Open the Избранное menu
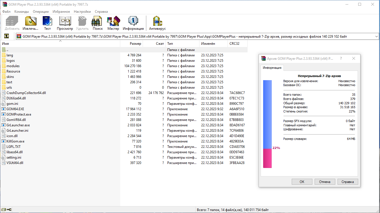 pos(61,12)
